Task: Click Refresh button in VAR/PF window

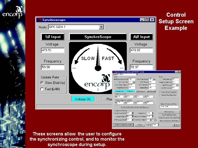Action: pos(140,125)
